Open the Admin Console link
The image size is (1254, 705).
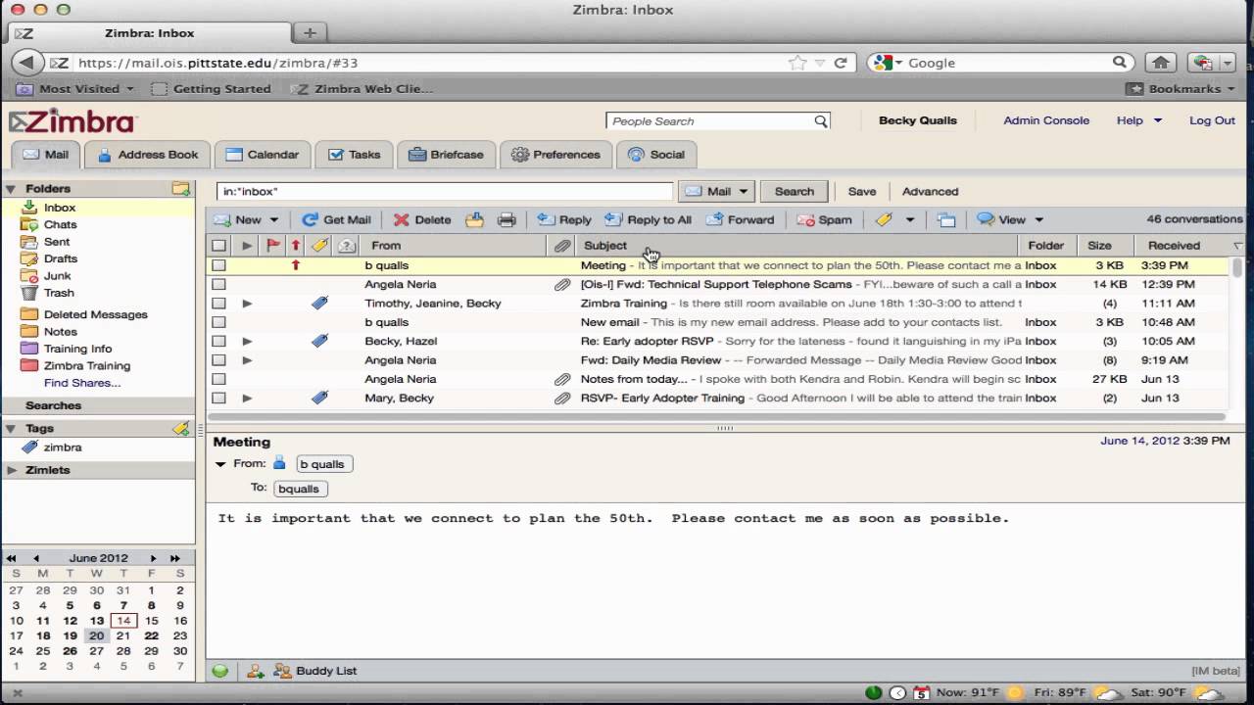pos(1046,120)
